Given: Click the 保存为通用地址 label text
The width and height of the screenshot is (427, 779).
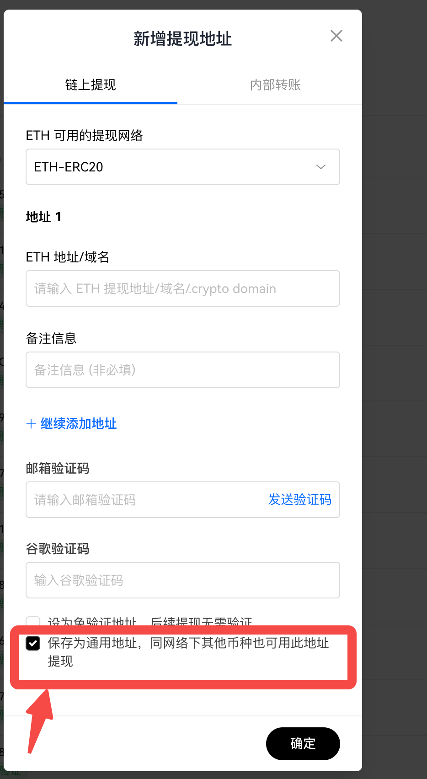Looking at the screenshot, I should tap(187, 644).
